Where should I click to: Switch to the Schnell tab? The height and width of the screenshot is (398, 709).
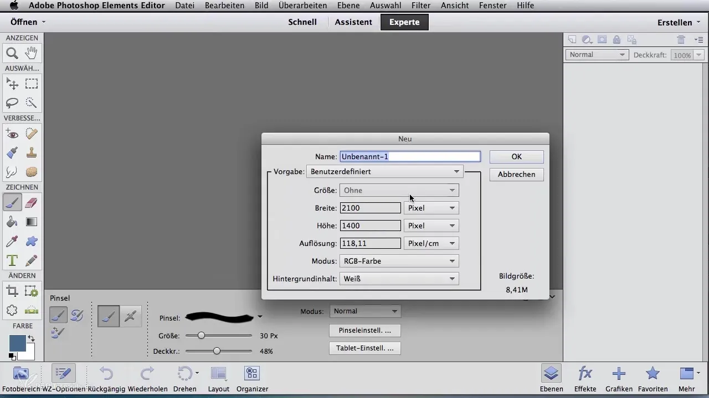coord(302,22)
